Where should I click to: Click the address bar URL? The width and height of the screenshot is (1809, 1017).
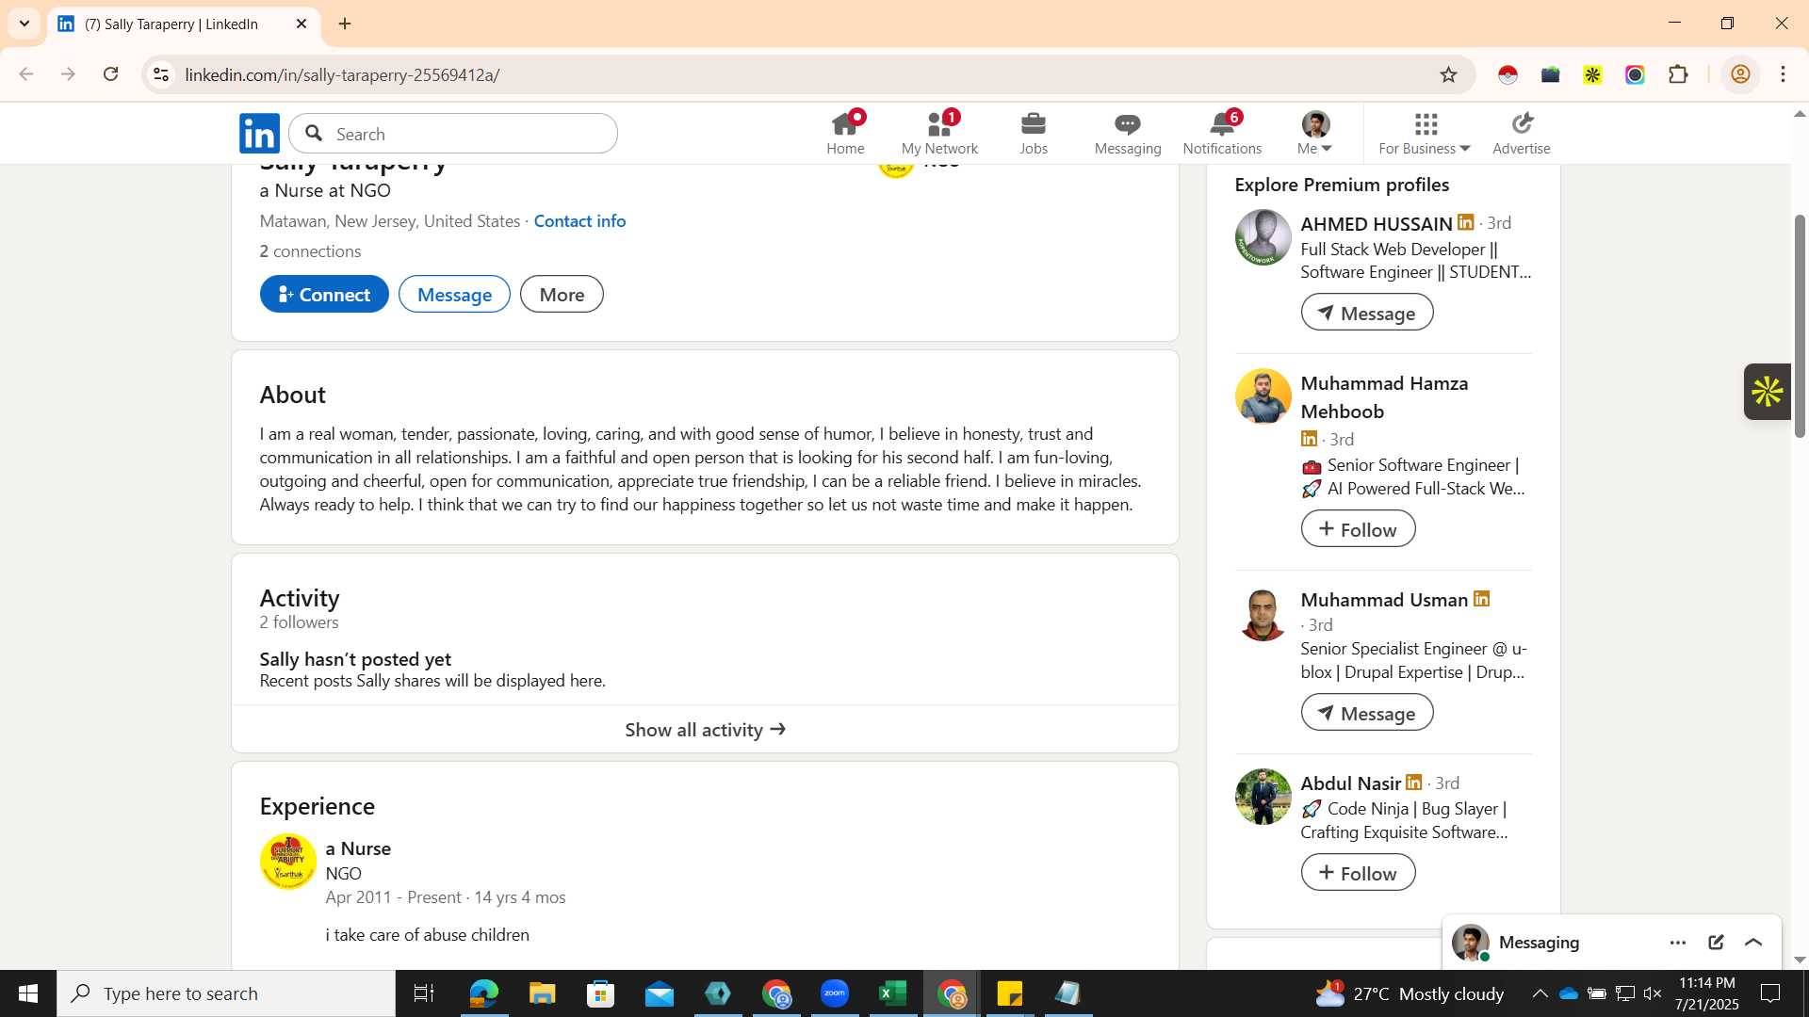342,74
